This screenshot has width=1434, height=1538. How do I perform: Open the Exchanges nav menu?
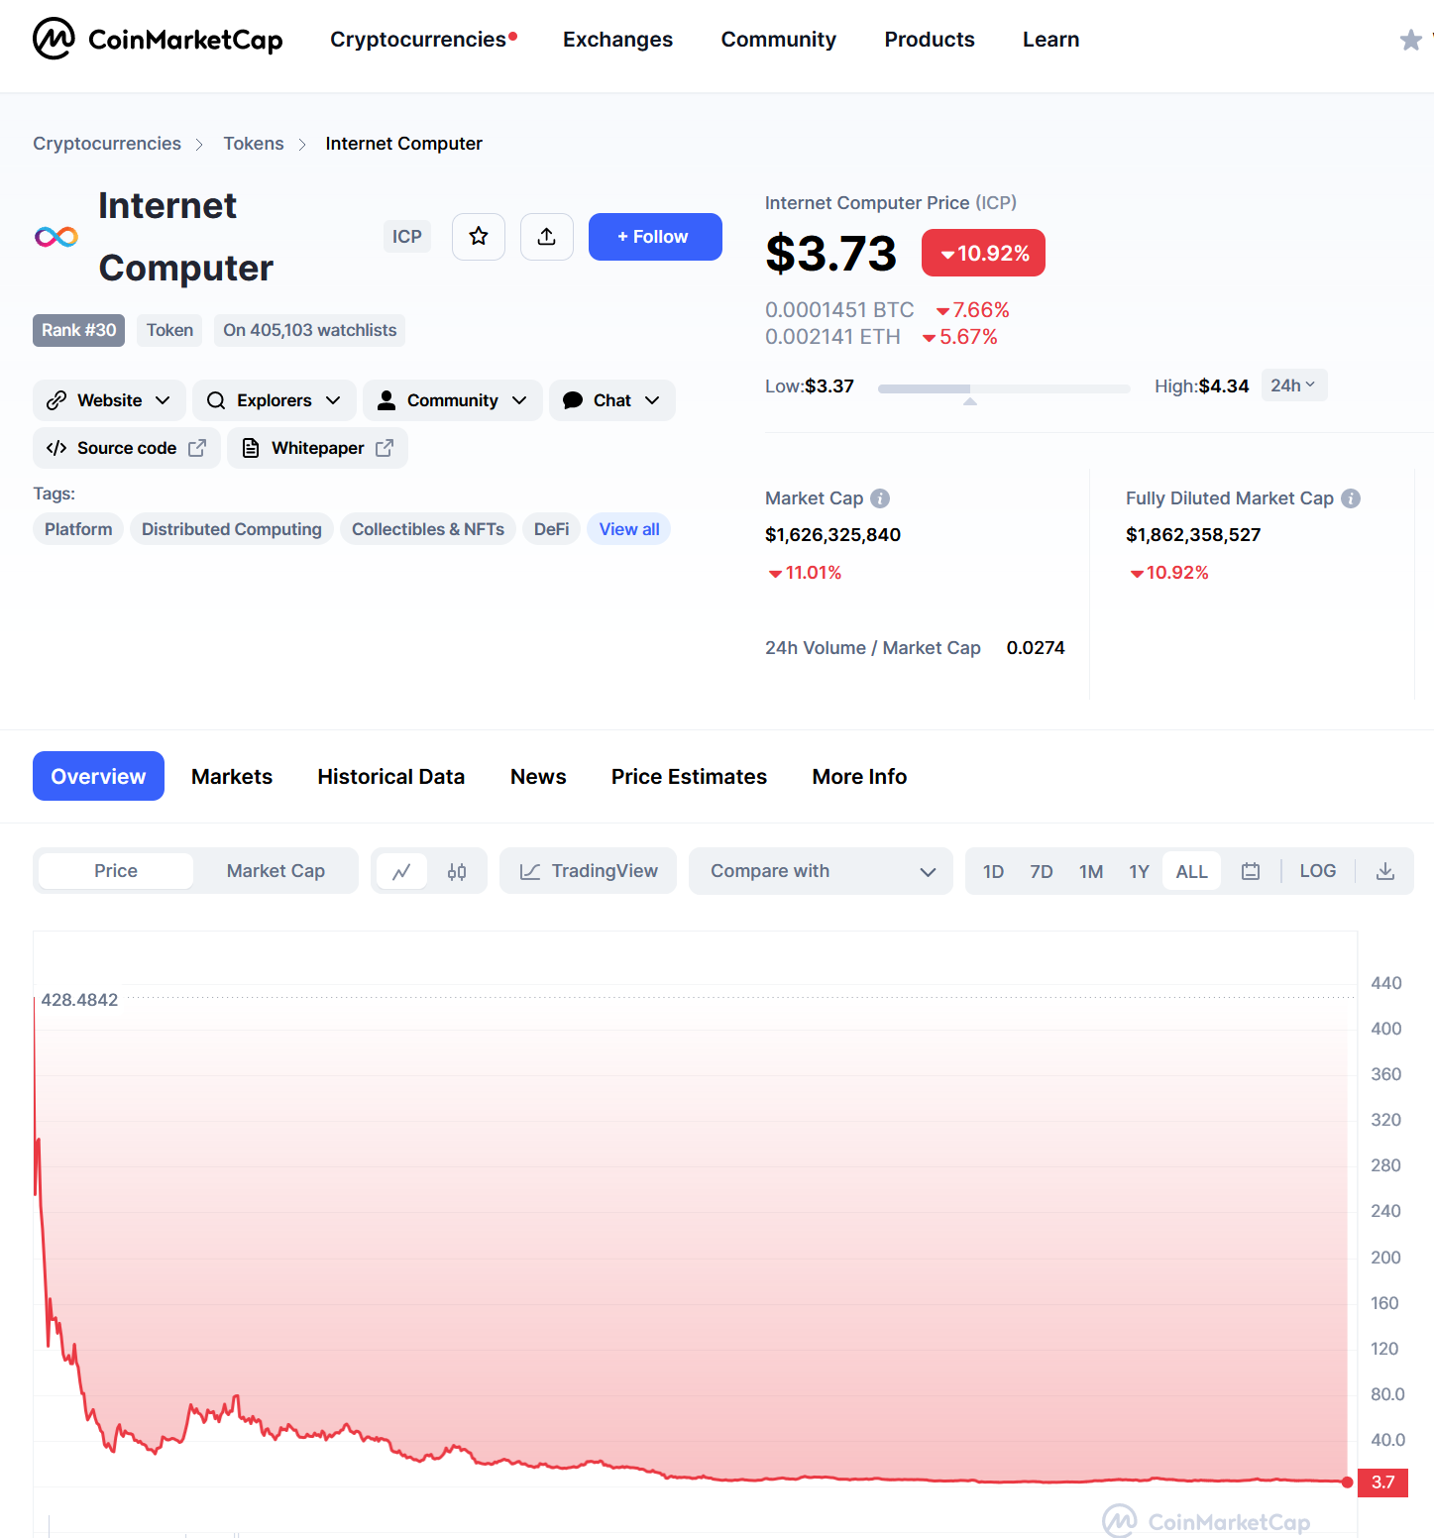coord(617,40)
